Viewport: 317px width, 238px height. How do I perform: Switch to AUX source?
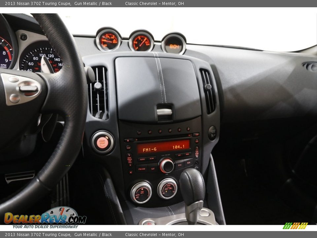coord(189,163)
